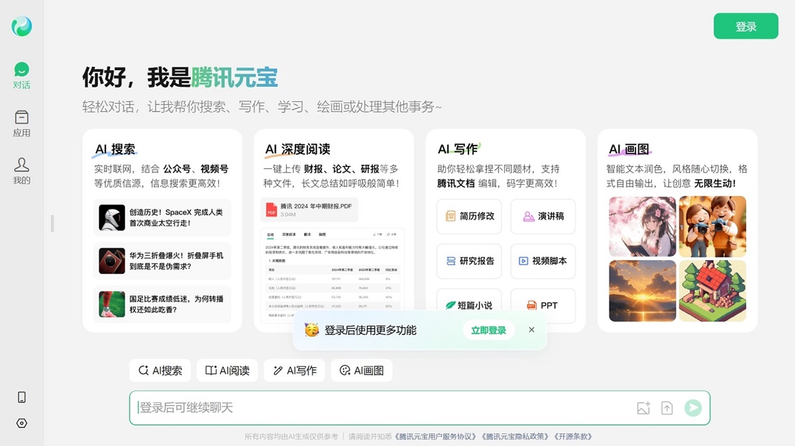The width and height of the screenshot is (795, 446).
Task: Click the Huawei foldable phone thumbnail
Action: point(112,261)
